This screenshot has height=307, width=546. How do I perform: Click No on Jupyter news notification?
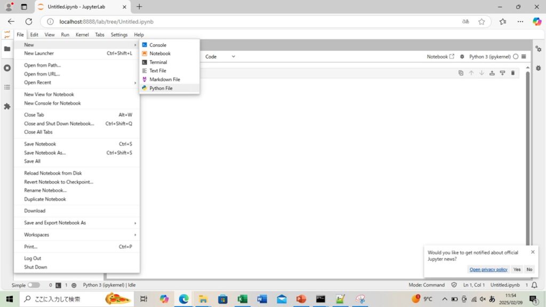529,269
